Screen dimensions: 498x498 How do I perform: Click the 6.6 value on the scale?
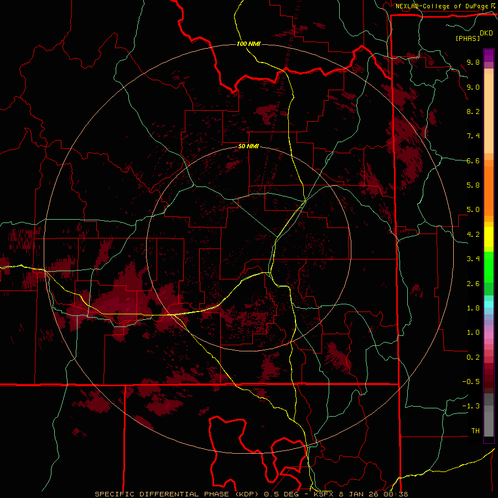[x=473, y=160]
